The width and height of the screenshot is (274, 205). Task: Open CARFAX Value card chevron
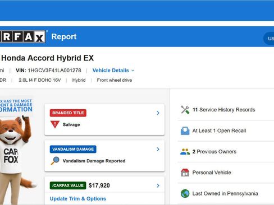pos(158,185)
